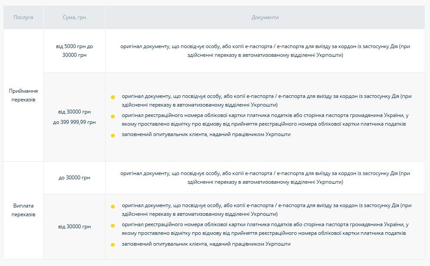The width and height of the screenshot is (430, 266).
Task: Click first yellow bullet in Приймання переказів list
Action: click(113, 97)
